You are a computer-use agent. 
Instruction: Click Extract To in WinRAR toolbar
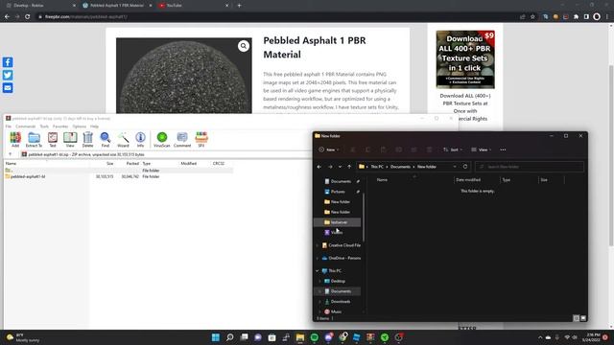34,140
